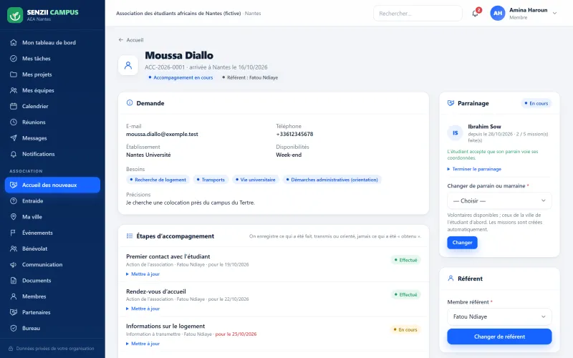This screenshot has height=358, width=573.
Task: Click email moussa.diallo@exemple.test
Action: pos(162,134)
